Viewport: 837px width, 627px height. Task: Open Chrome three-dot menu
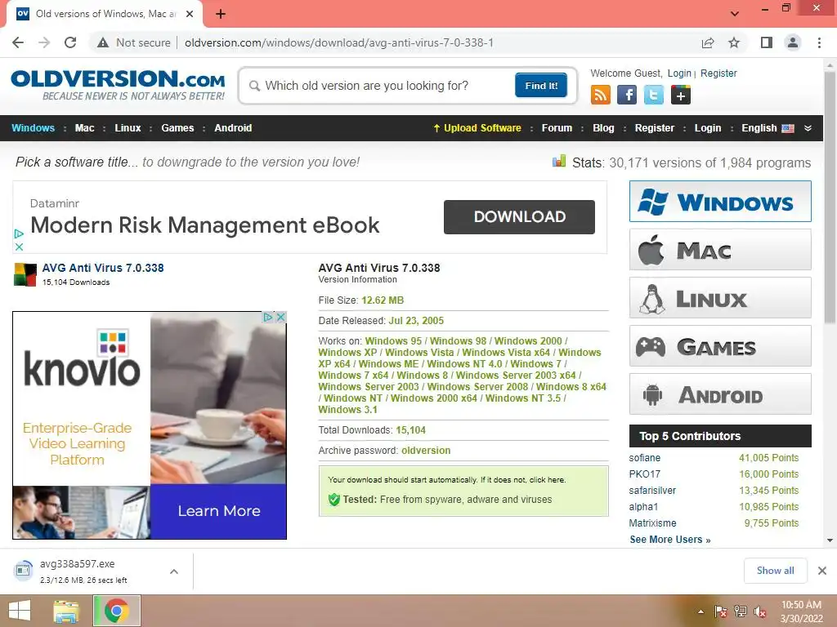(819, 42)
